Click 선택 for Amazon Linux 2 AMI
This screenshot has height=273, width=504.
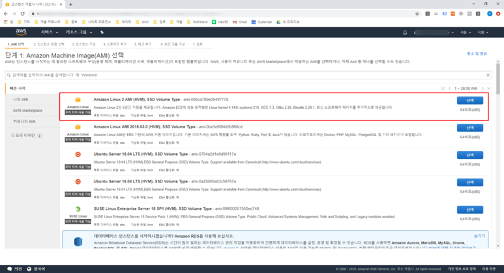pos(470,100)
